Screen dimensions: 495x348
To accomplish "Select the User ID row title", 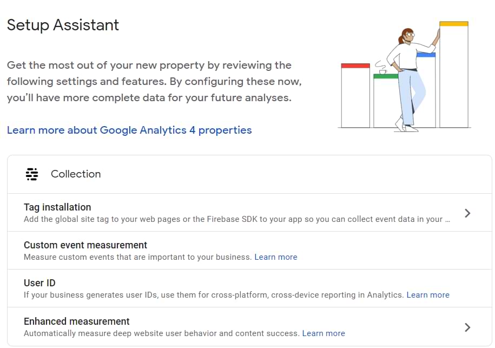I will click(x=39, y=283).
